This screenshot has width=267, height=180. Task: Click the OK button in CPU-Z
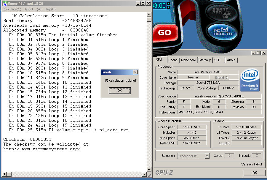(255, 173)
